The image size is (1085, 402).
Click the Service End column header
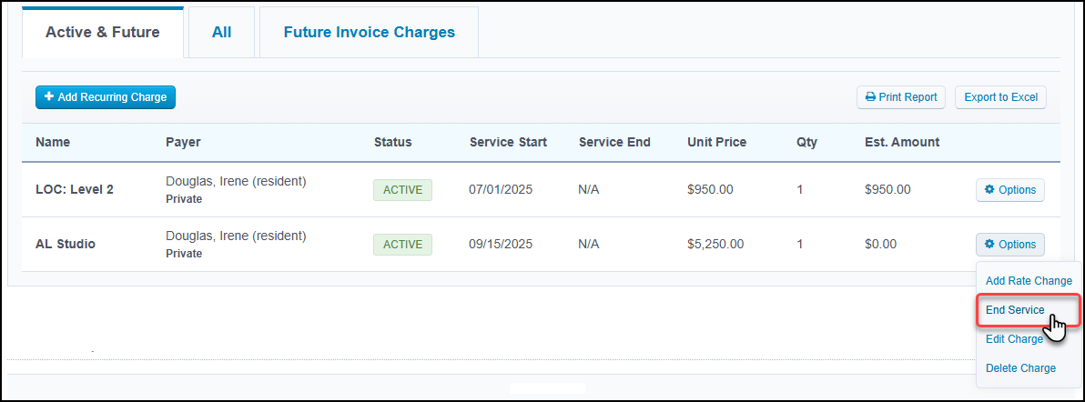click(x=614, y=143)
